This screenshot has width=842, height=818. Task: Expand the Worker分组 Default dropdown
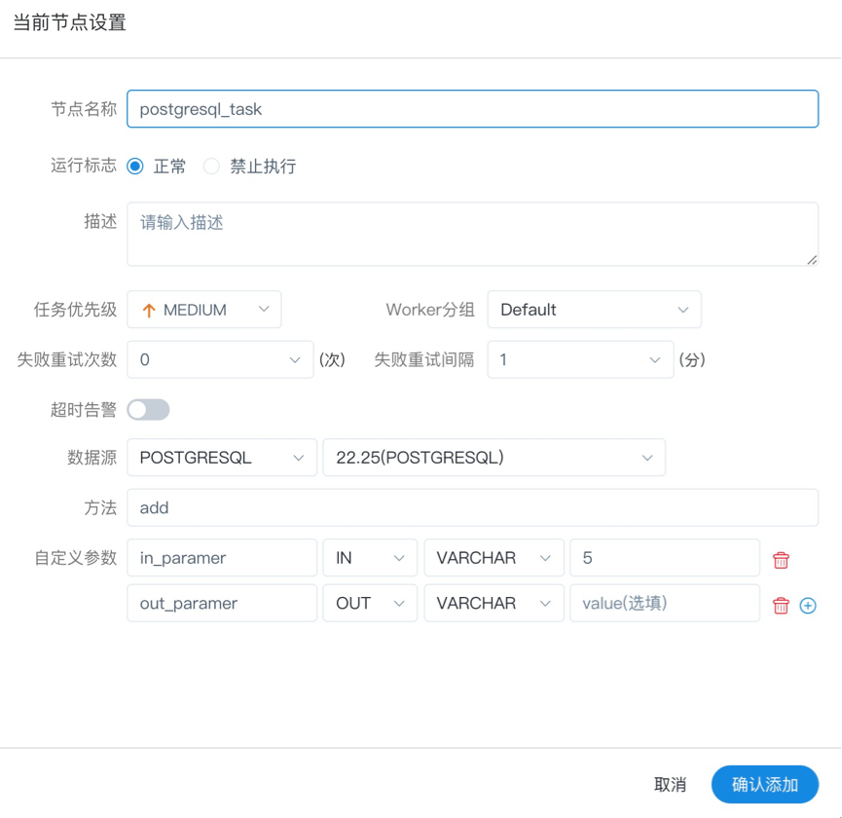point(594,310)
